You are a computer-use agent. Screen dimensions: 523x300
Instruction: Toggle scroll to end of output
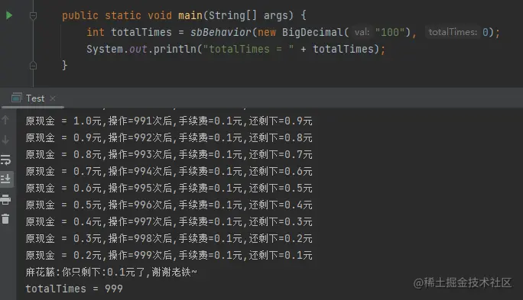(5, 179)
